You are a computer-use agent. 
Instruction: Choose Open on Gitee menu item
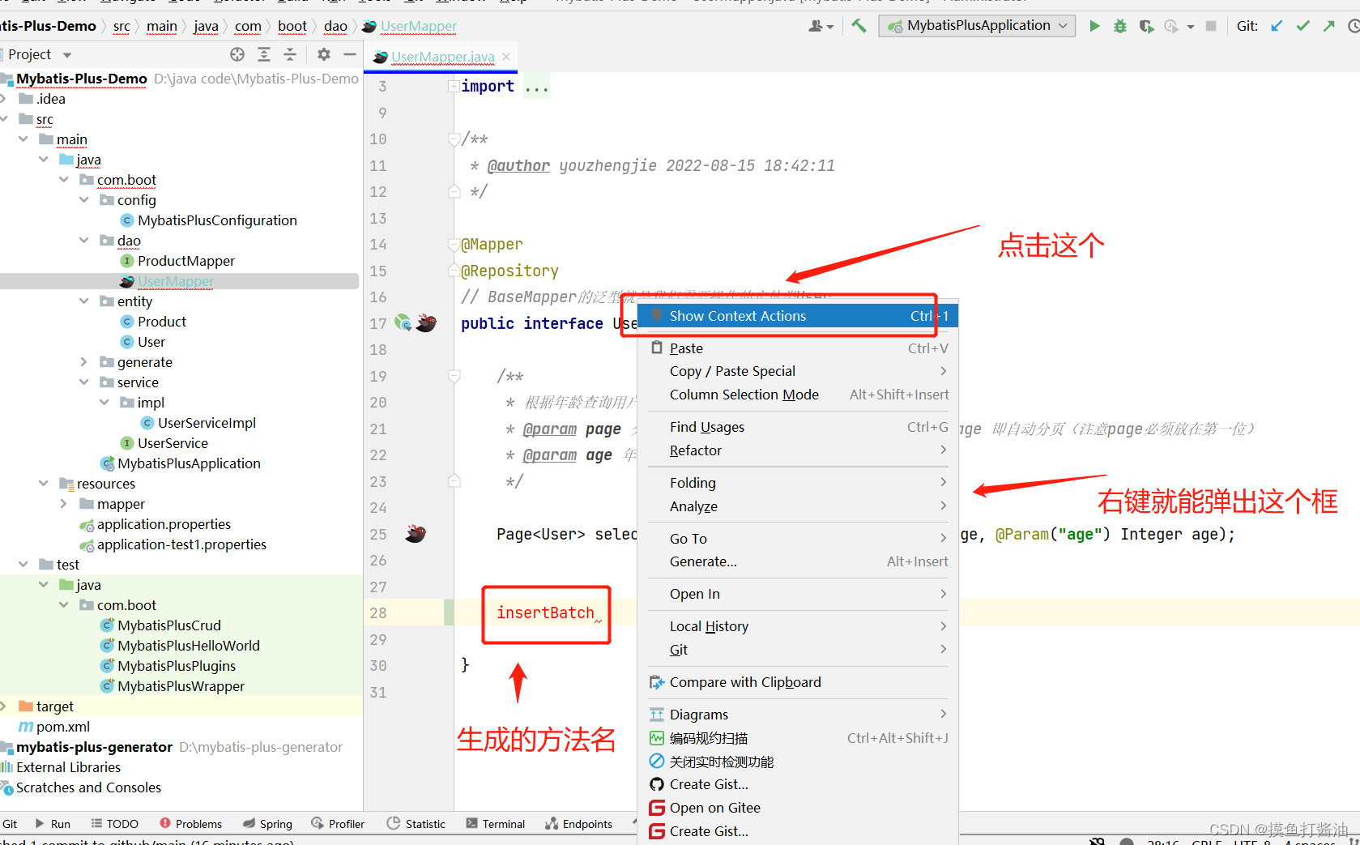click(x=798, y=808)
